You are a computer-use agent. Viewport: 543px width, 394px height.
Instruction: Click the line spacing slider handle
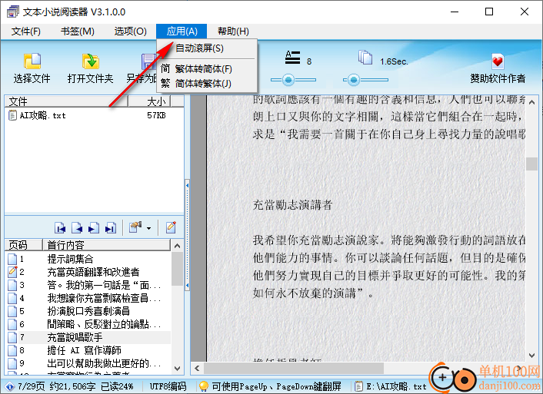click(x=288, y=80)
